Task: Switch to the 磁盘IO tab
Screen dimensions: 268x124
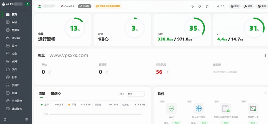Action: tap(56, 94)
